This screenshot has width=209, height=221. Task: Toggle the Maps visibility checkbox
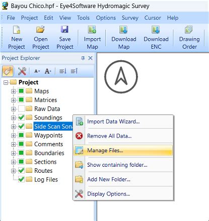pyautogui.click(x=21, y=91)
